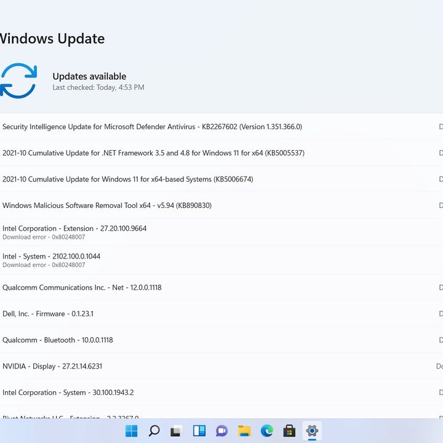Select the .NET Framework KB5005537 update row
The width and height of the screenshot is (443, 443).
tap(221, 153)
